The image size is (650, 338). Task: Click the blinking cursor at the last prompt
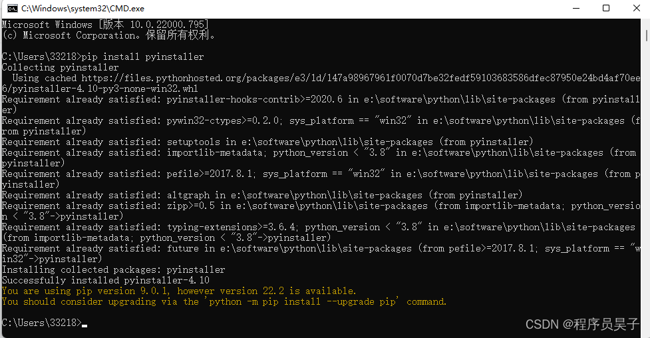[84, 323]
